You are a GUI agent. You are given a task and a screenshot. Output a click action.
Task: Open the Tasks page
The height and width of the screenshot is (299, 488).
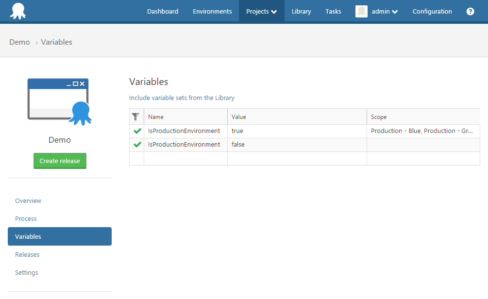333,11
